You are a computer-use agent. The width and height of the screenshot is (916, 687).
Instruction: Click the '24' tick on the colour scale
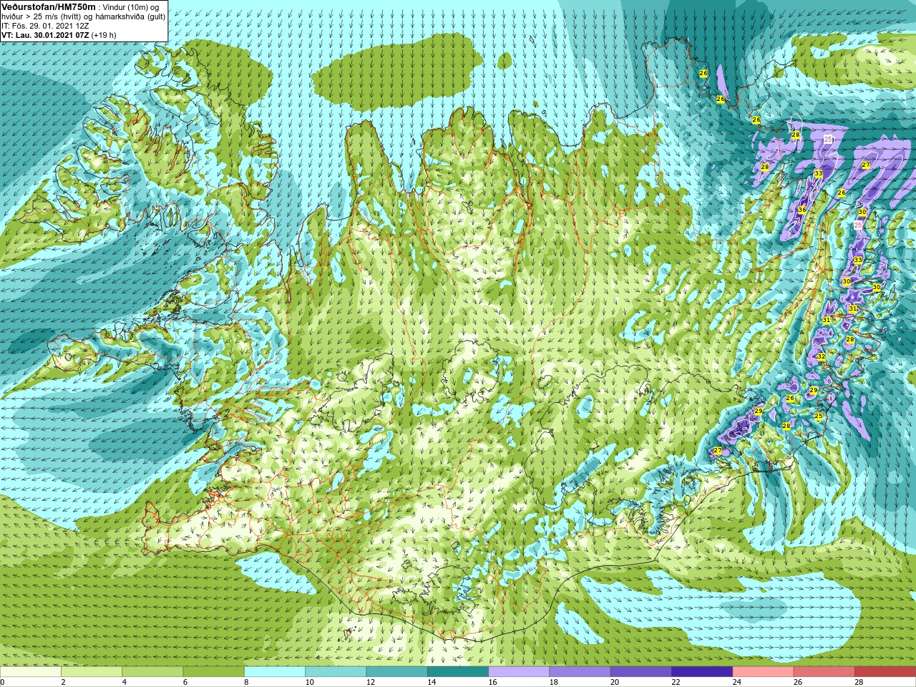736,682
